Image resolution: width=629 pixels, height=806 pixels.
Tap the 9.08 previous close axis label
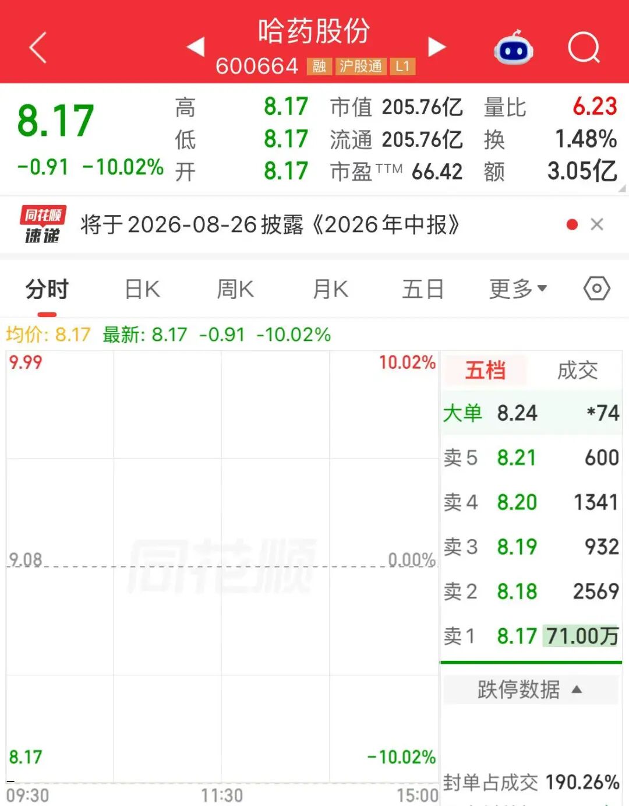coord(26,559)
